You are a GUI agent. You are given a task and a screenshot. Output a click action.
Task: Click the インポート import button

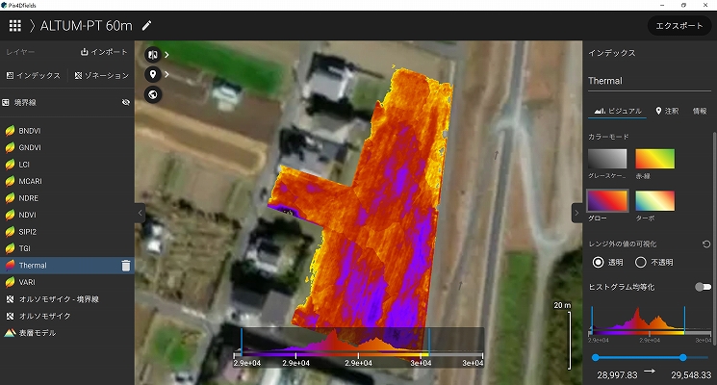104,52
